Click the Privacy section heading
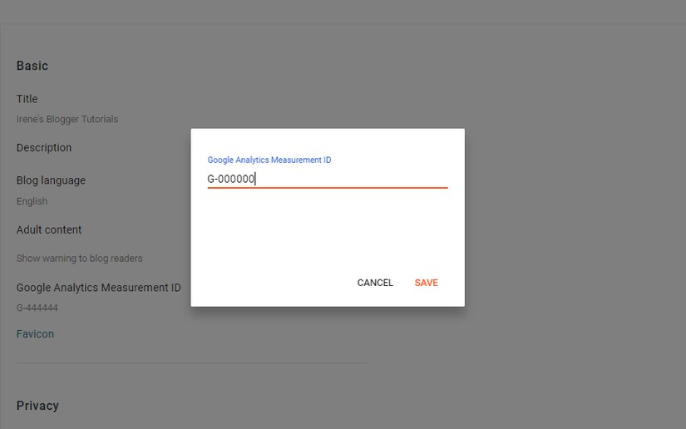This screenshot has width=686, height=429. tap(37, 406)
